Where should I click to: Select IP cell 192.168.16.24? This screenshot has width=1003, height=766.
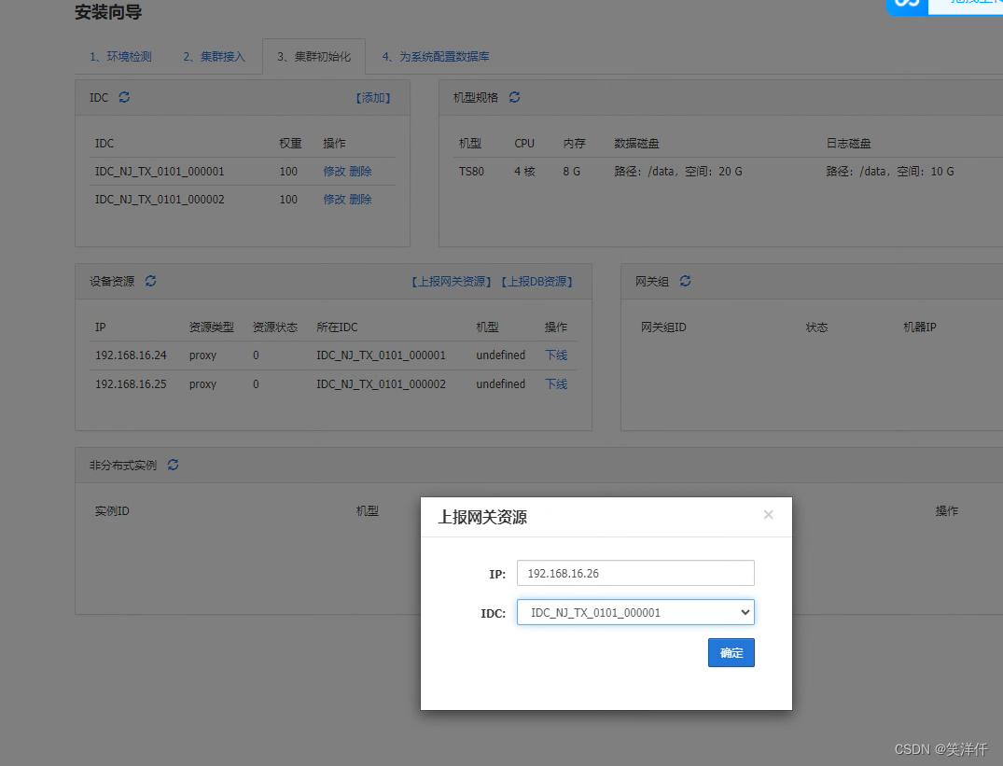[x=131, y=355]
